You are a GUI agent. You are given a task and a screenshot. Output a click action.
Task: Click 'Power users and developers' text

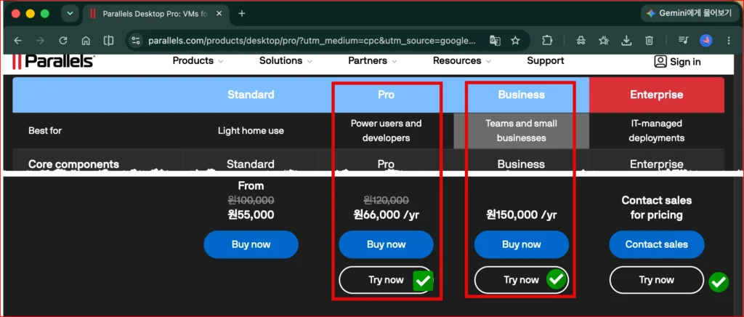(x=386, y=130)
